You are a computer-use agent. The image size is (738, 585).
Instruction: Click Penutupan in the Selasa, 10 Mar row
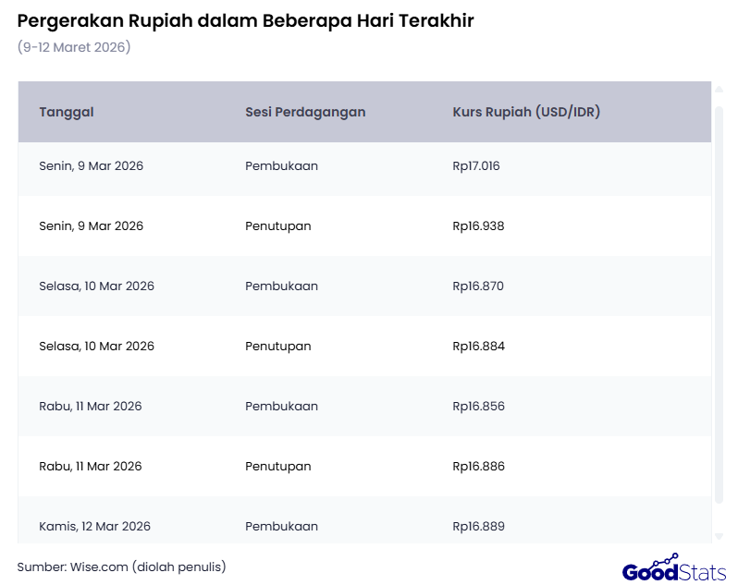tap(277, 347)
